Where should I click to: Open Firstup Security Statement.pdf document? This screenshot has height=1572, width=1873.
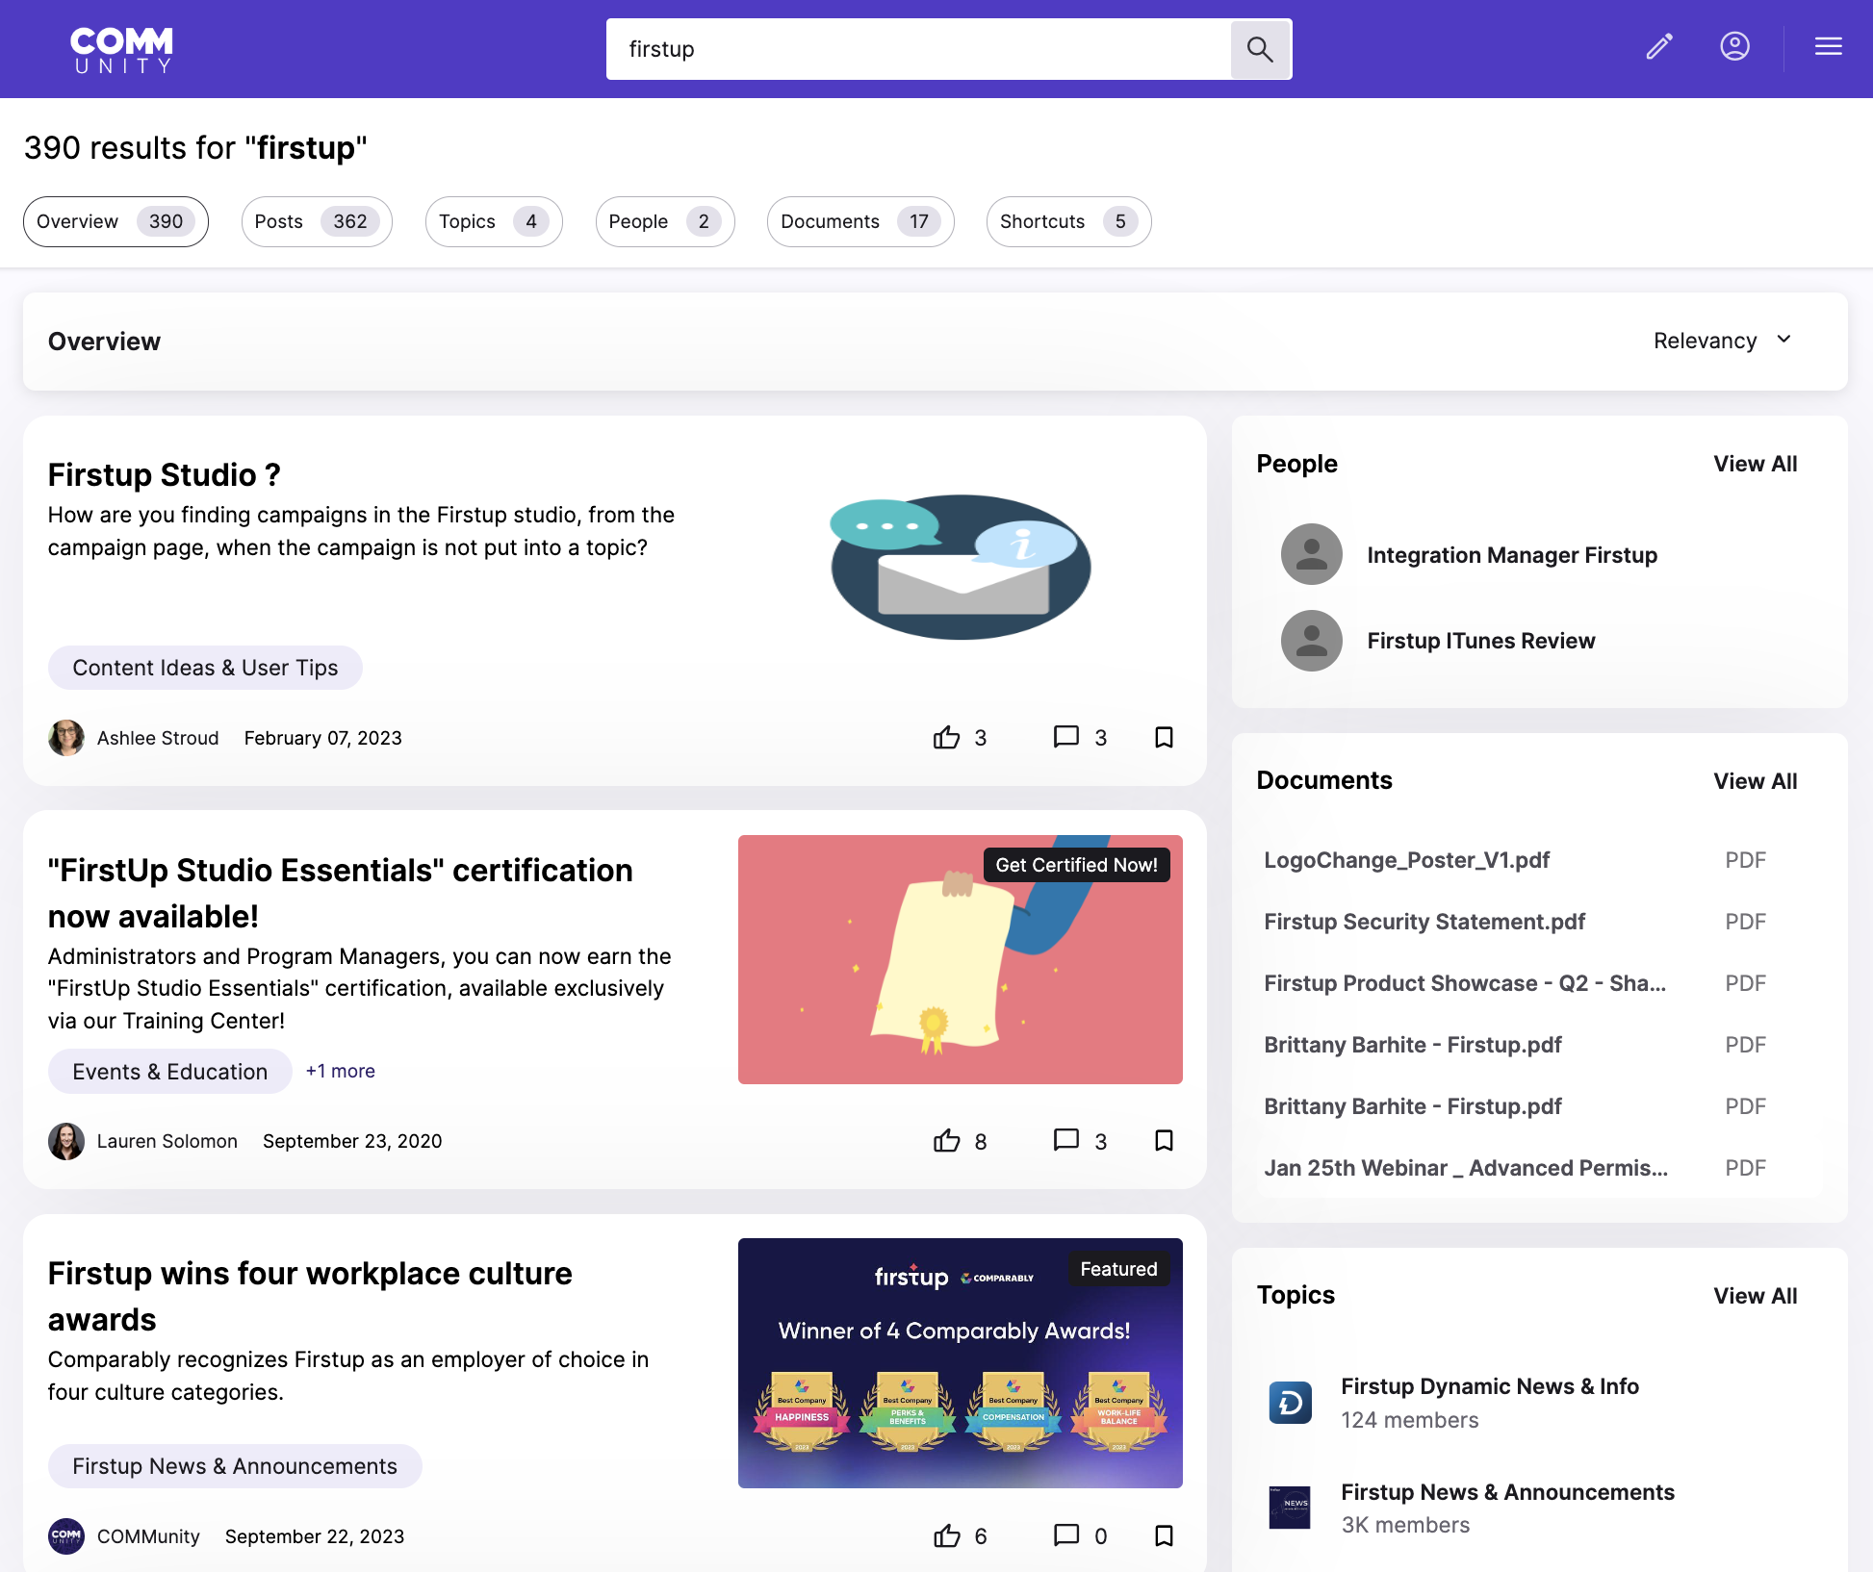click(x=1424, y=922)
